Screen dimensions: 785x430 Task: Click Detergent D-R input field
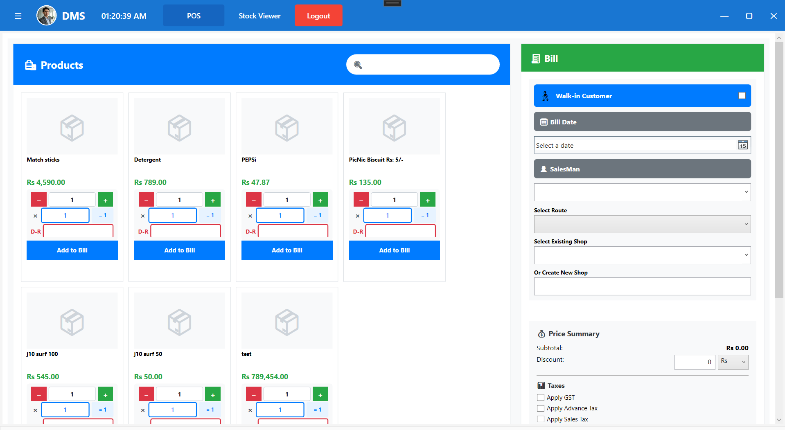pyautogui.click(x=185, y=231)
